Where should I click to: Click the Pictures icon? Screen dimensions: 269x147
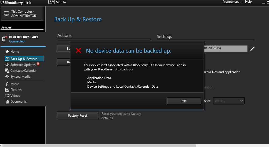(7, 90)
